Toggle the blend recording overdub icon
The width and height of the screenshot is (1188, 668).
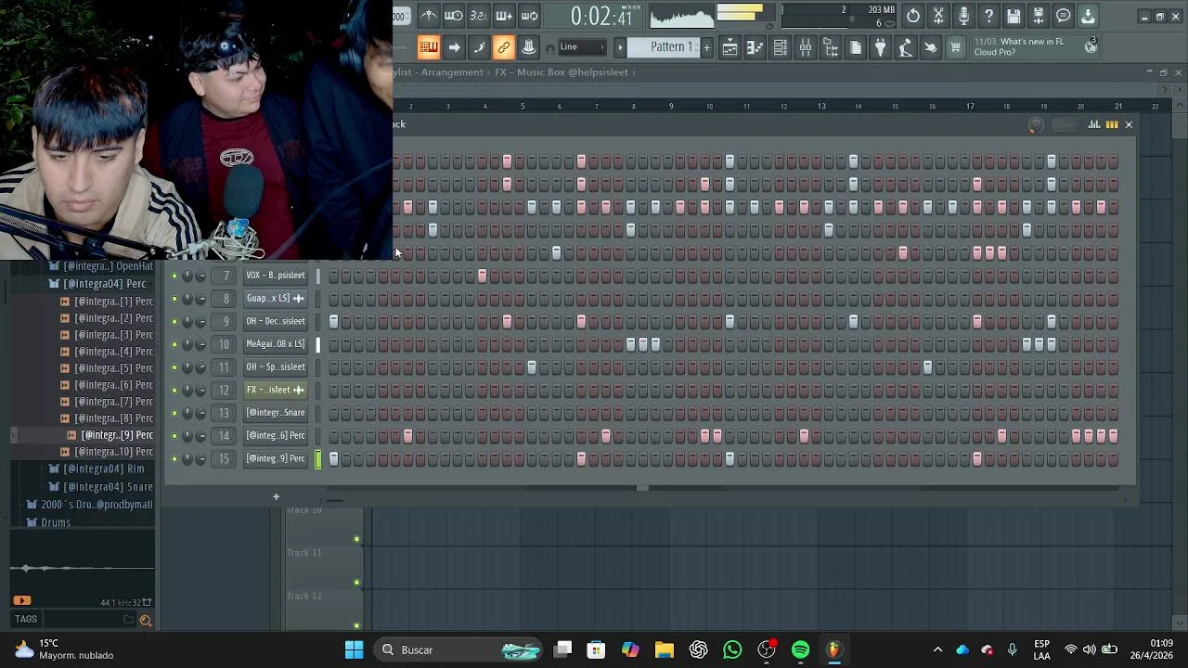coord(504,16)
